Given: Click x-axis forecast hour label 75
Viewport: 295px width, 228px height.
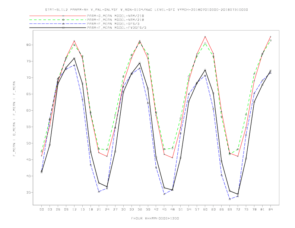Looking at the screenshot, I should (x=246, y=209).
